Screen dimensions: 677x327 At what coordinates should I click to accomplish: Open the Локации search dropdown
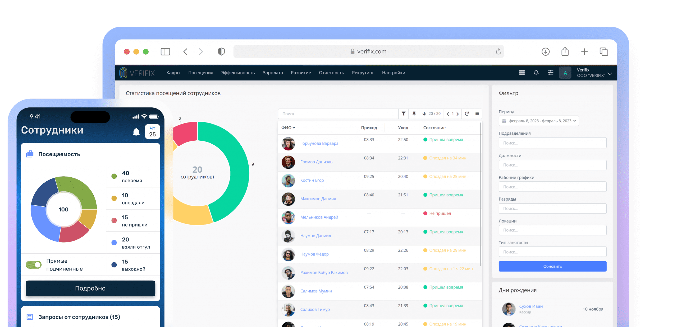pyautogui.click(x=552, y=230)
